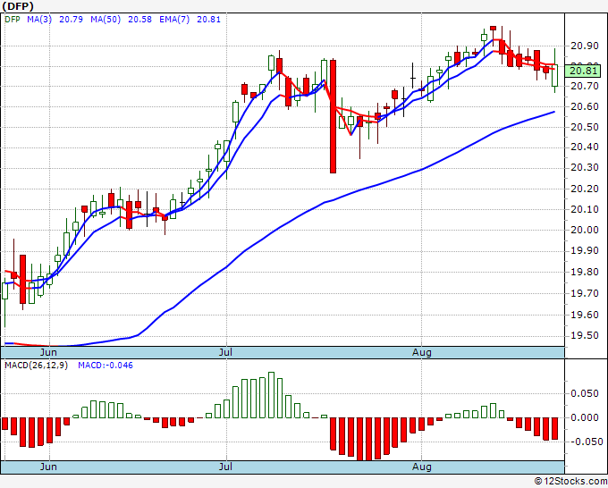Screen dimensions: 608x488
Task: Click the 20.30 price axis label
Action: tap(585, 167)
